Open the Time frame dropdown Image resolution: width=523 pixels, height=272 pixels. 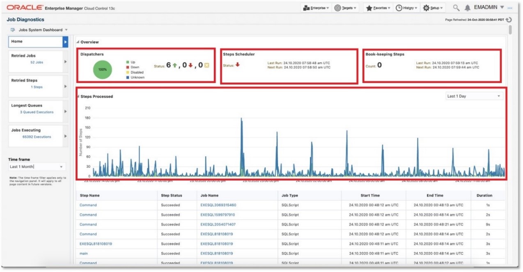coord(37,167)
